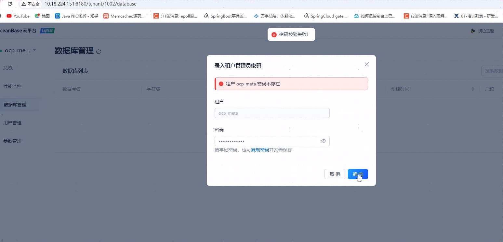
Task: Click the 录入租户管理员密码 dialog title
Action: pos(238,66)
